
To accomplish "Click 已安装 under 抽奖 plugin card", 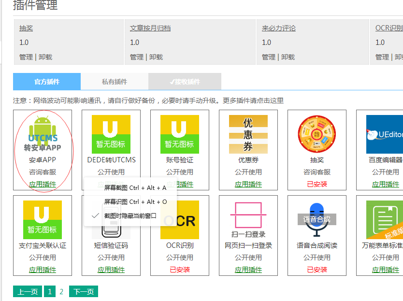I will coord(317,184).
